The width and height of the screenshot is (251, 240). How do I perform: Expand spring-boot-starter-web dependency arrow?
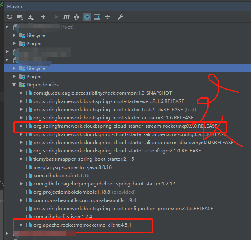pos(21,101)
